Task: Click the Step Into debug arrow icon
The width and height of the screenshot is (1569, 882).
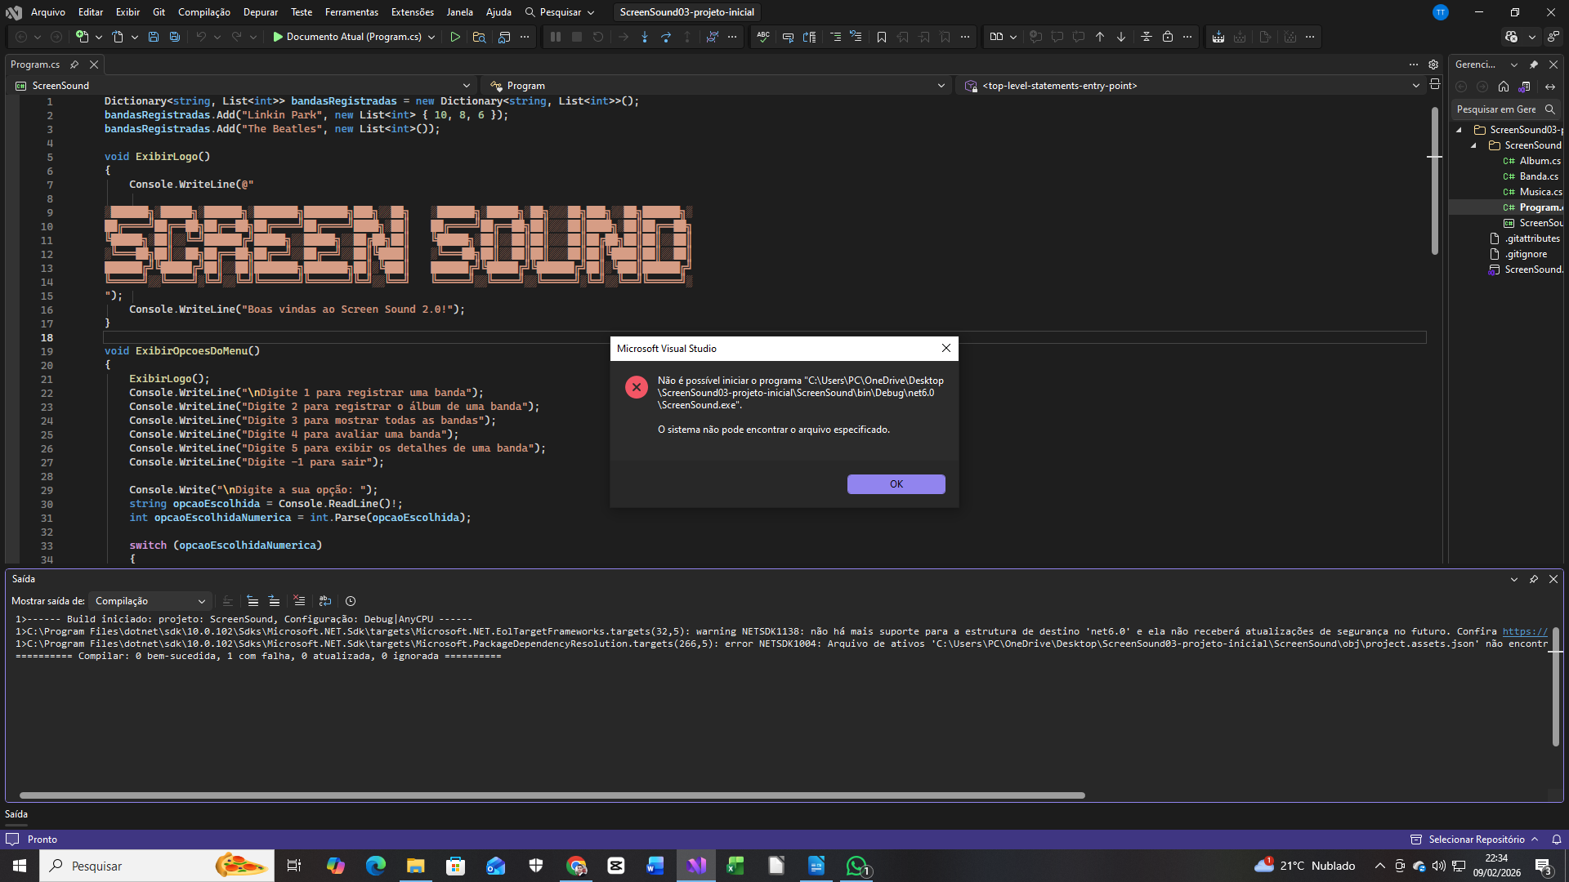Action: pyautogui.click(x=645, y=37)
